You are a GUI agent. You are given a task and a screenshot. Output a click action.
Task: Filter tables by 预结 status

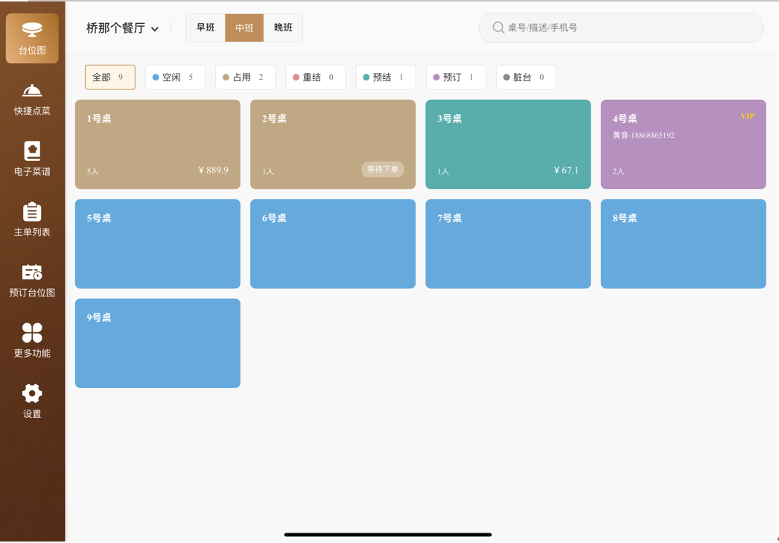tap(385, 77)
